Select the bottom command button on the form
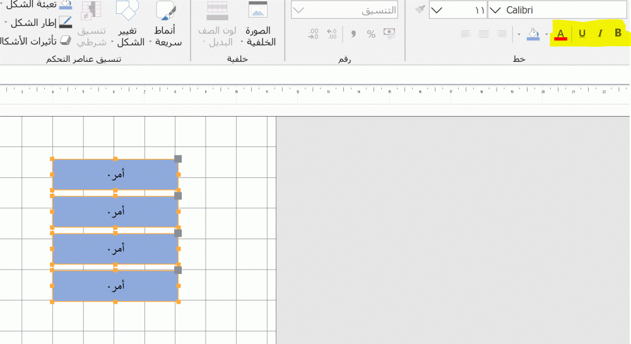The height and width of the screenshot is (344, 631). pos(115,286)
